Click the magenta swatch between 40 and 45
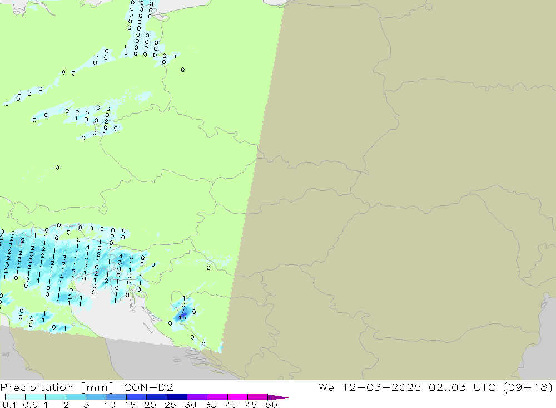Screen dimensions: 556x408 [237, 397]
